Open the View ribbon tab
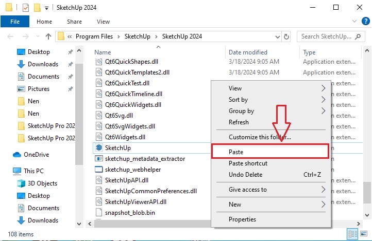This screenshot has height=241, width=372. tap(103, 22)
